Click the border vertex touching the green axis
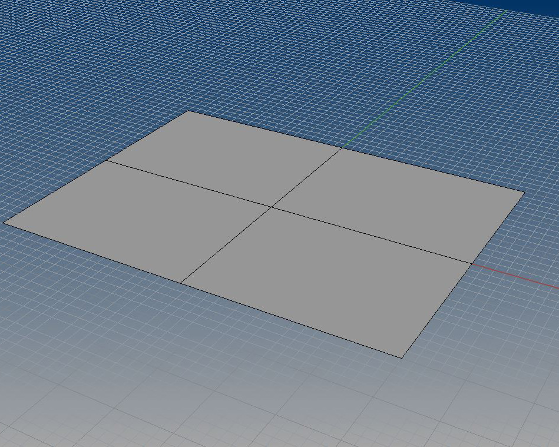 342,148
